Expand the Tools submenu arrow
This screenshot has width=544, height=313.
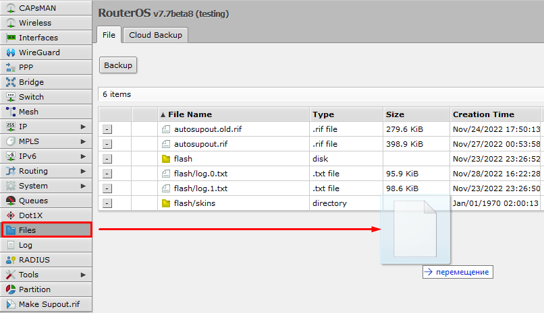click(x=84, y=275)
